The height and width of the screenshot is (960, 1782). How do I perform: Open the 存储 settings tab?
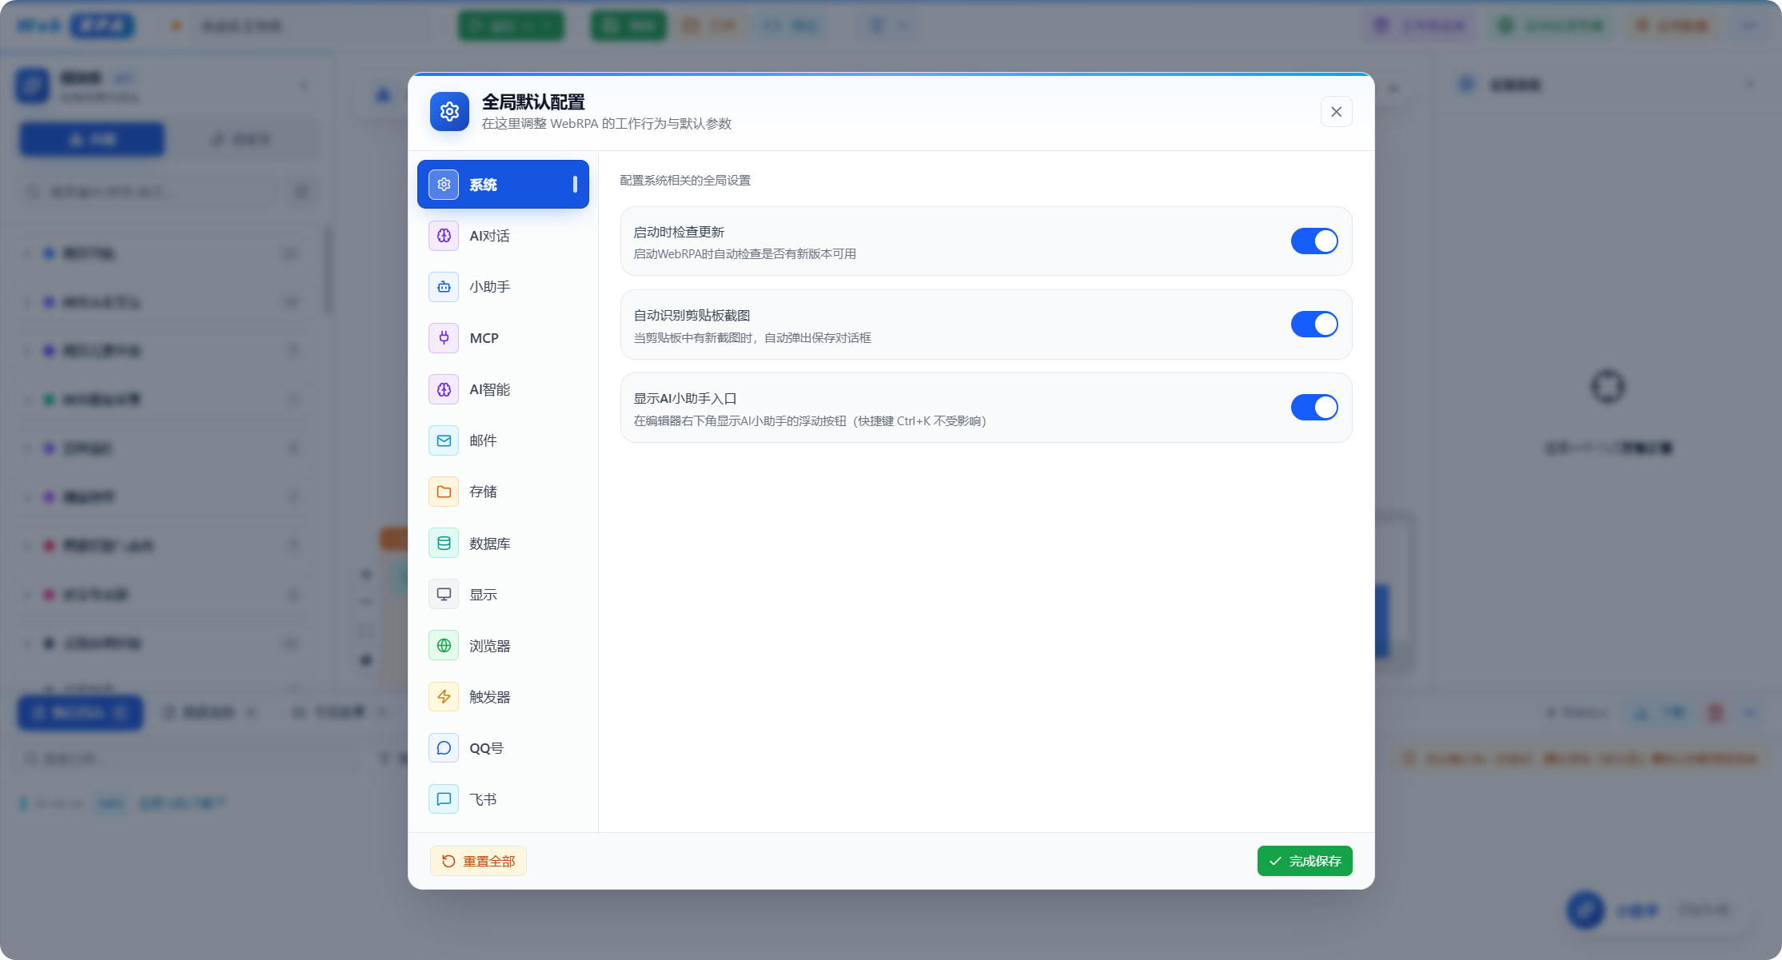tap(503, 492)
